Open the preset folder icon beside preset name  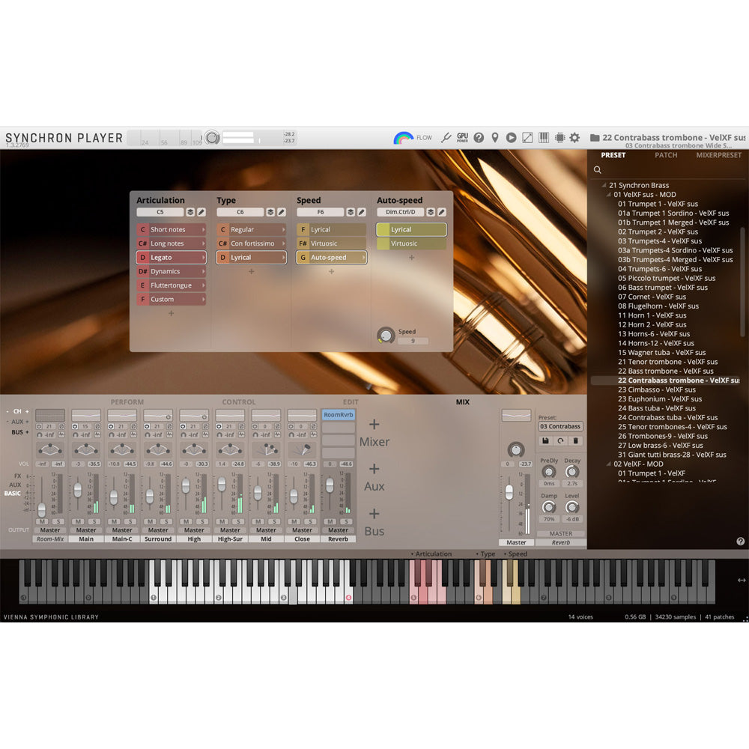pos(595,138)
